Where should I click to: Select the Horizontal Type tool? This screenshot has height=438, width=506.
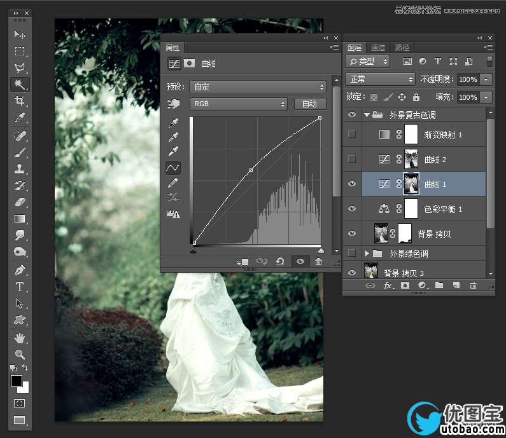click(20, 287)
